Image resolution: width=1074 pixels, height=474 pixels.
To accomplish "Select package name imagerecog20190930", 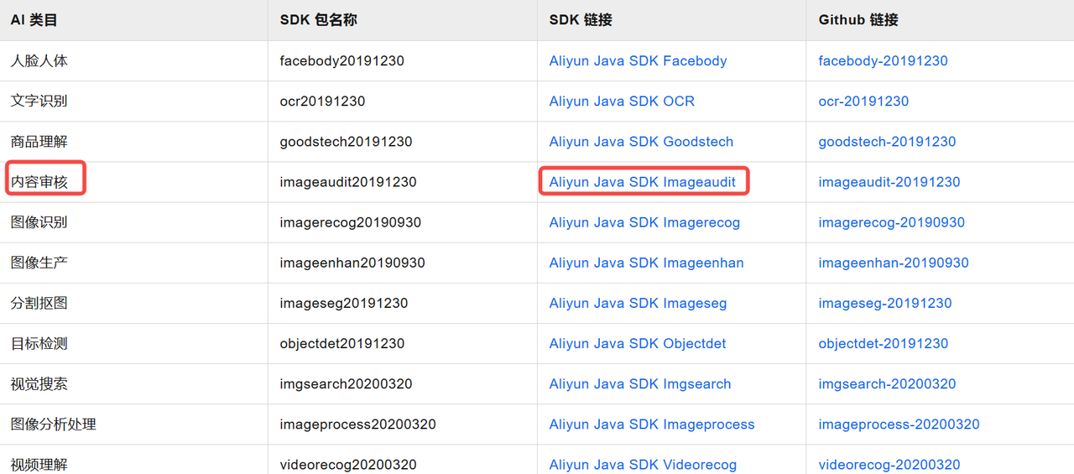I will coord(350,222).
